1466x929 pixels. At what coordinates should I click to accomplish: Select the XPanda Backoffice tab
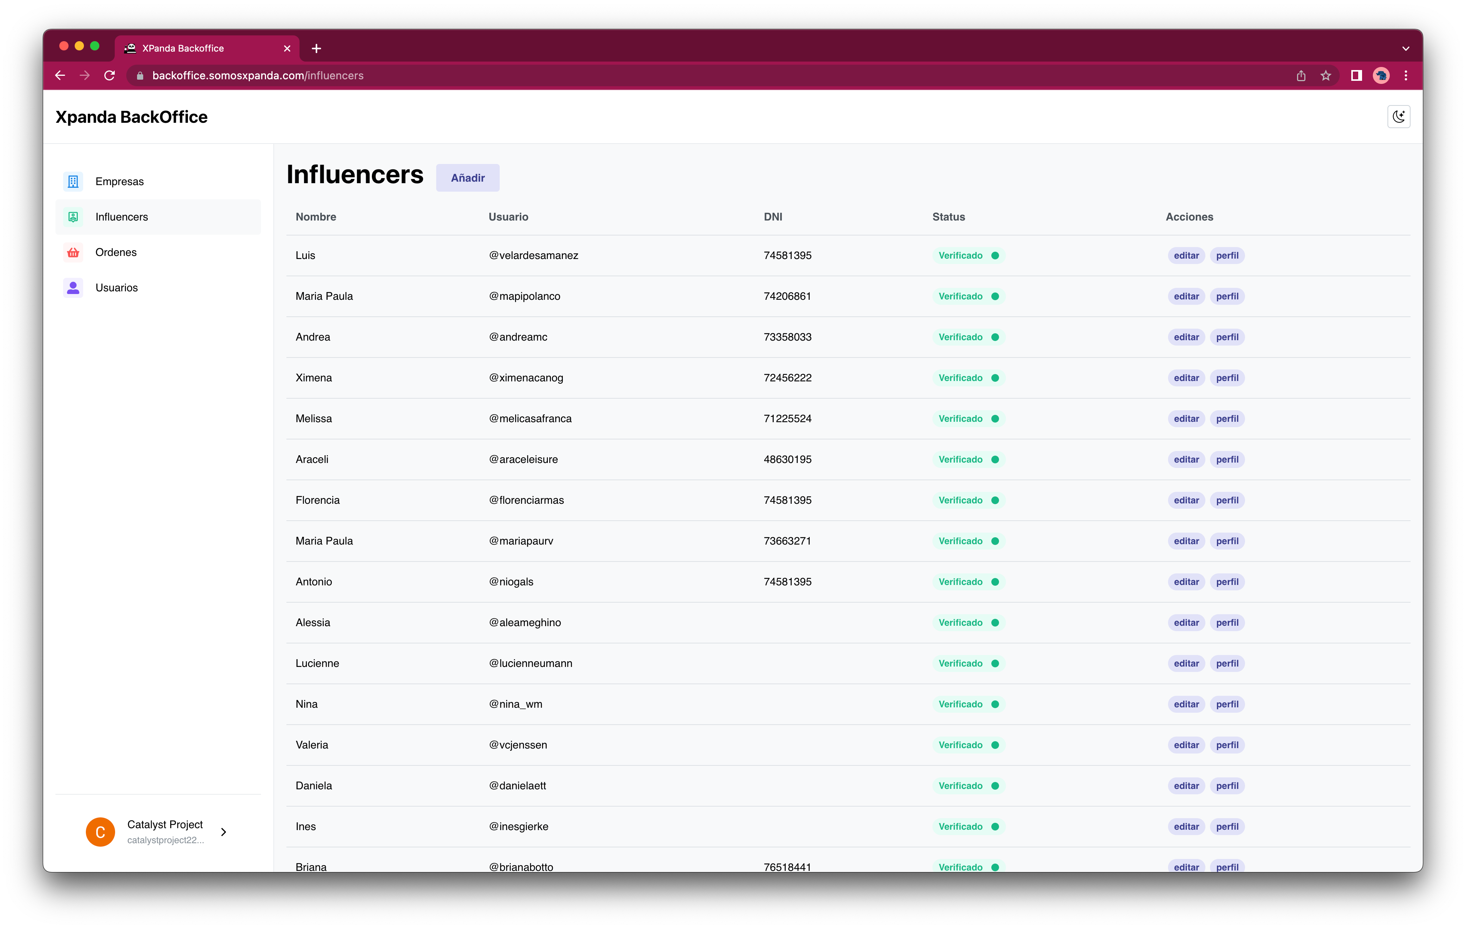click(182, 48)
